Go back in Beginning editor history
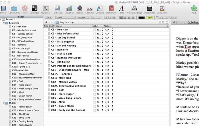 [46, 22]
